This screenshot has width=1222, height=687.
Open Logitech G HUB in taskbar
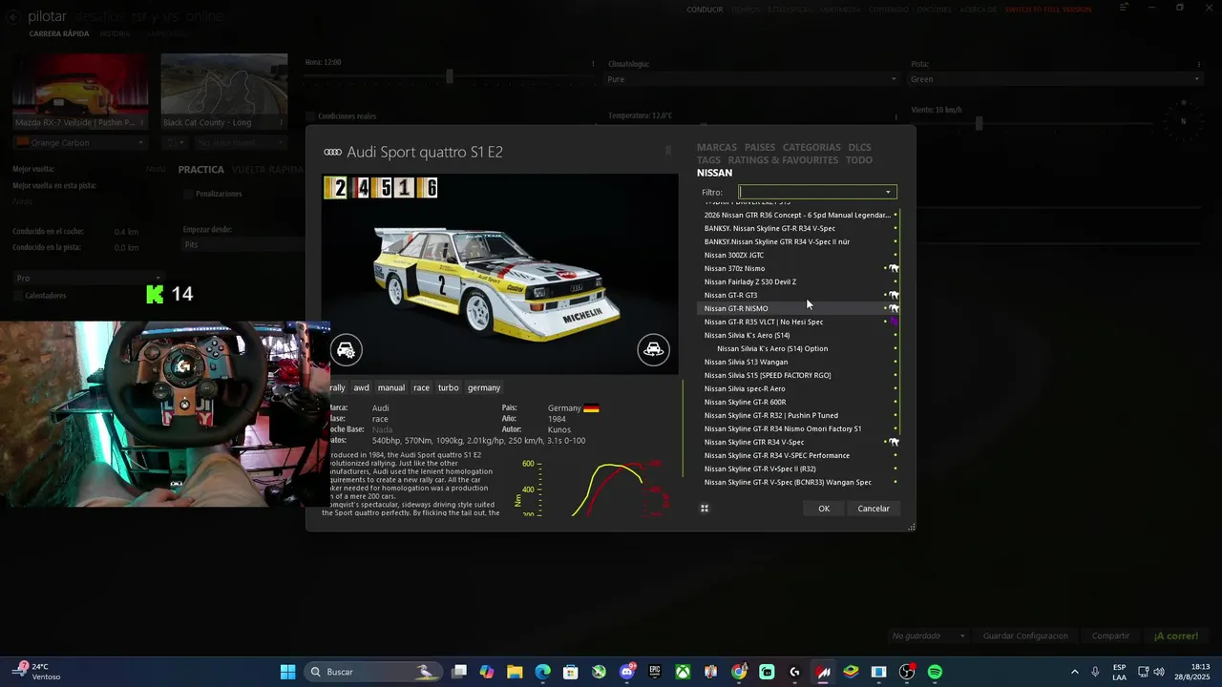[x=795, y=672]
